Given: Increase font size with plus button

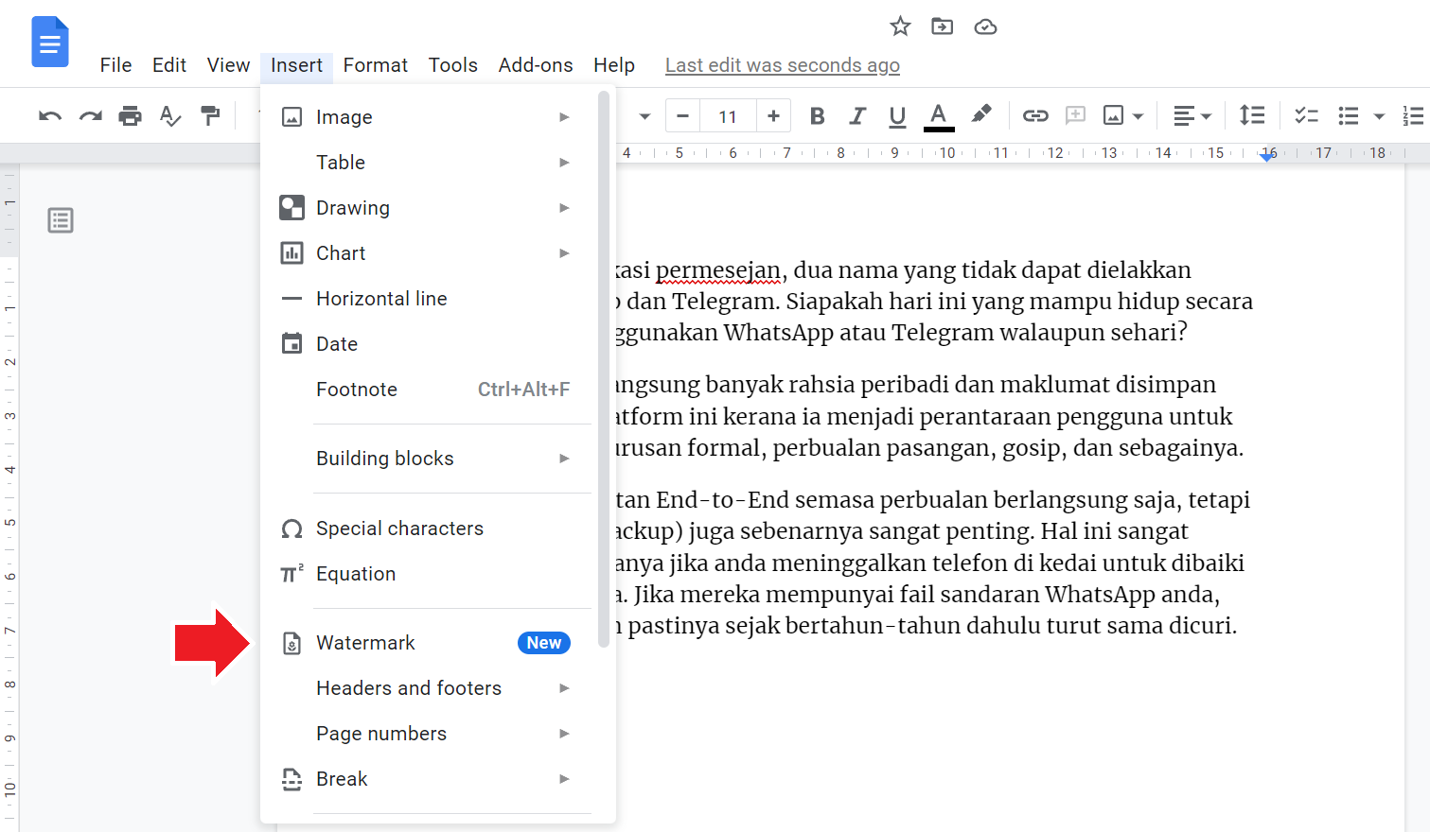Looking at the screenshot, I should pyautogui.click(x=773, y=116).
